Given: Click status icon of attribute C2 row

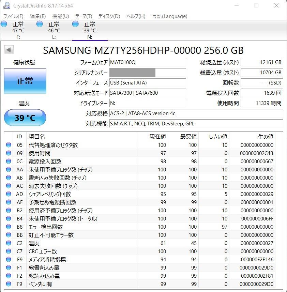Looking at the screenshot, I should 9,243.
